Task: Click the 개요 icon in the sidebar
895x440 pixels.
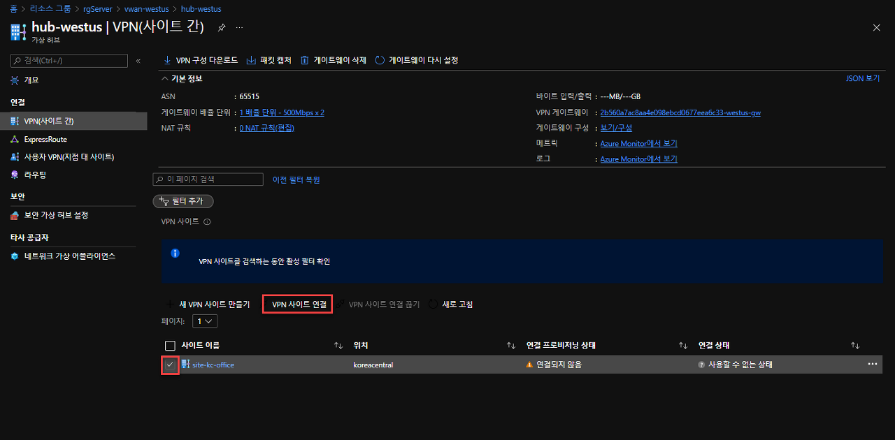Action: (x=15, y=80)
